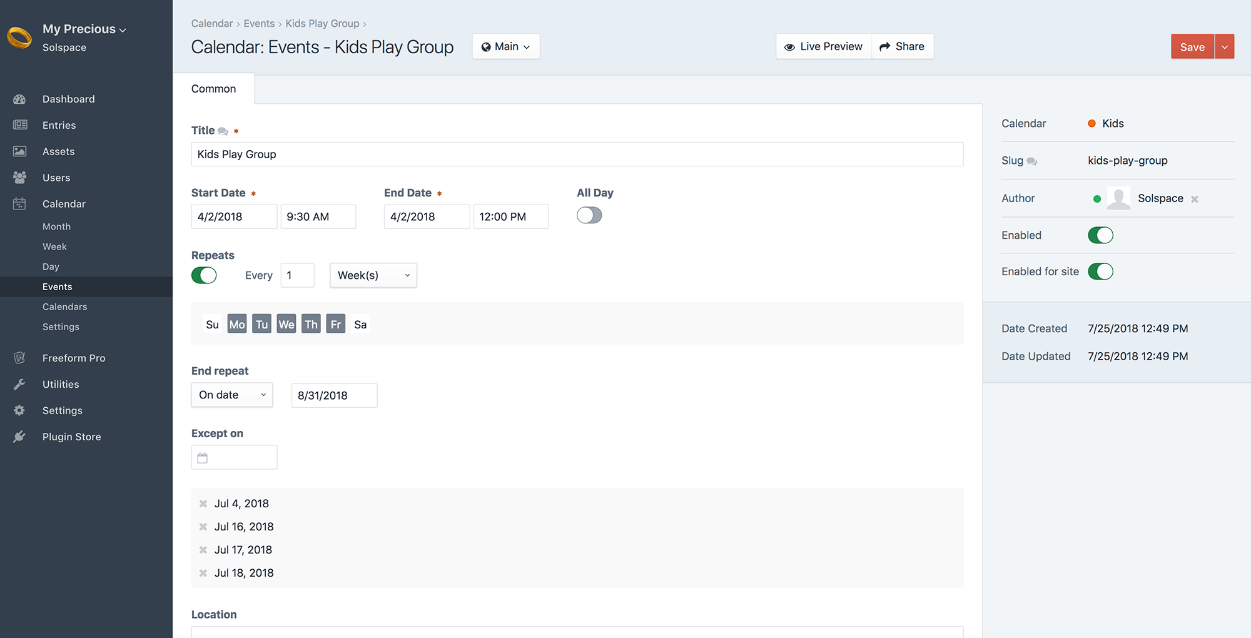Open the Week(s) frequency dropdown

pos(373,275)
